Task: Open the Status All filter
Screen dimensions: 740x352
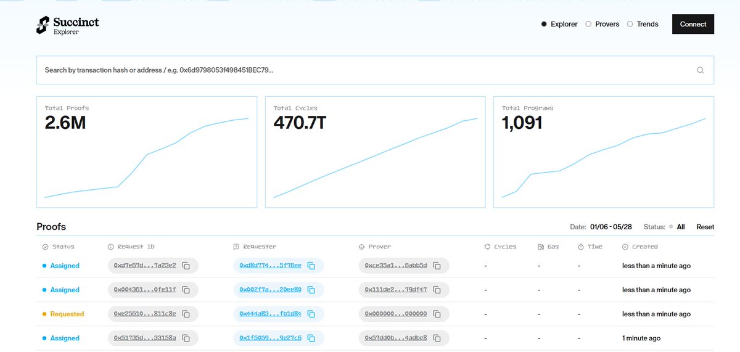Action: (x=664, y=227)
